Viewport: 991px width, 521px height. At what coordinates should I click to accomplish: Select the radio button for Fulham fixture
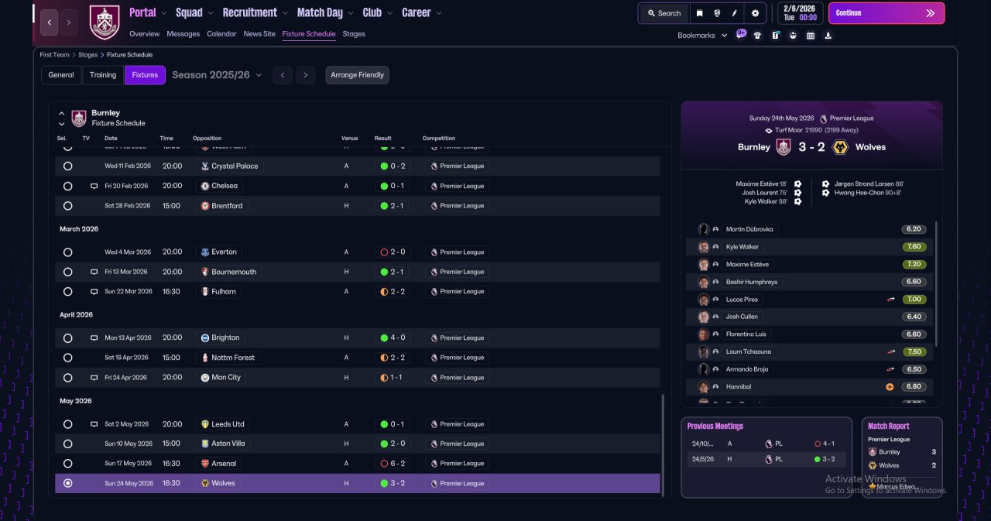click(x=68, y=292)
